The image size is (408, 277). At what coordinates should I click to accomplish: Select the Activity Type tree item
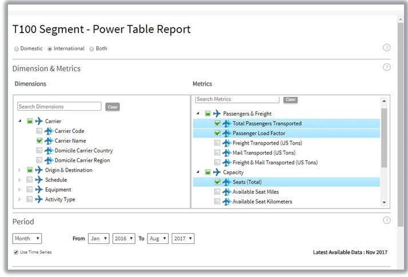[x=60, y=199]
